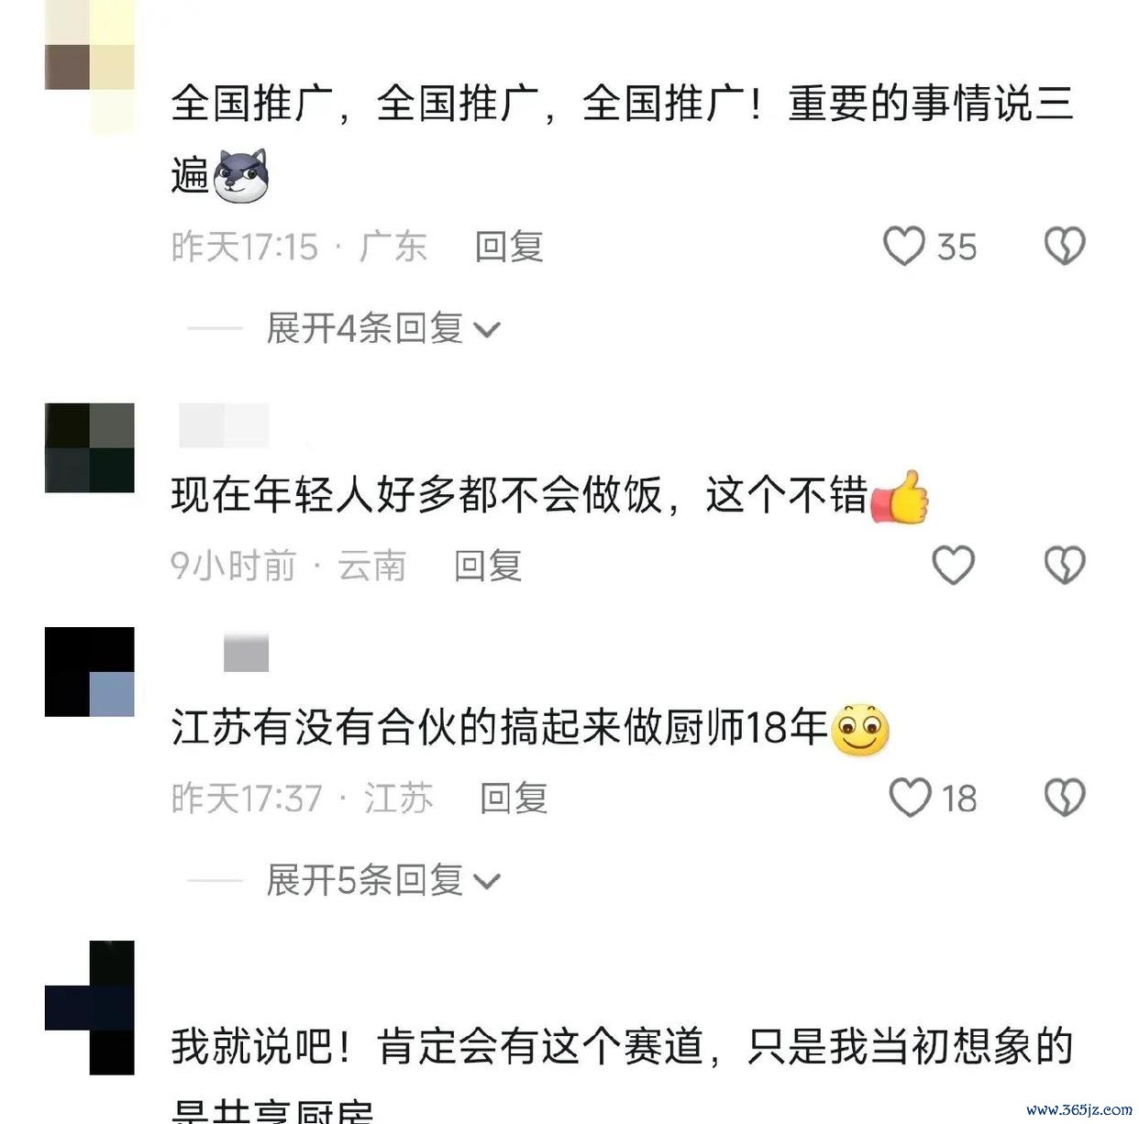Reply to the 昨天17:15 广东 comment
Image resolution: width=1139 pixels, height=1124 pixels.
click(509, 247)
